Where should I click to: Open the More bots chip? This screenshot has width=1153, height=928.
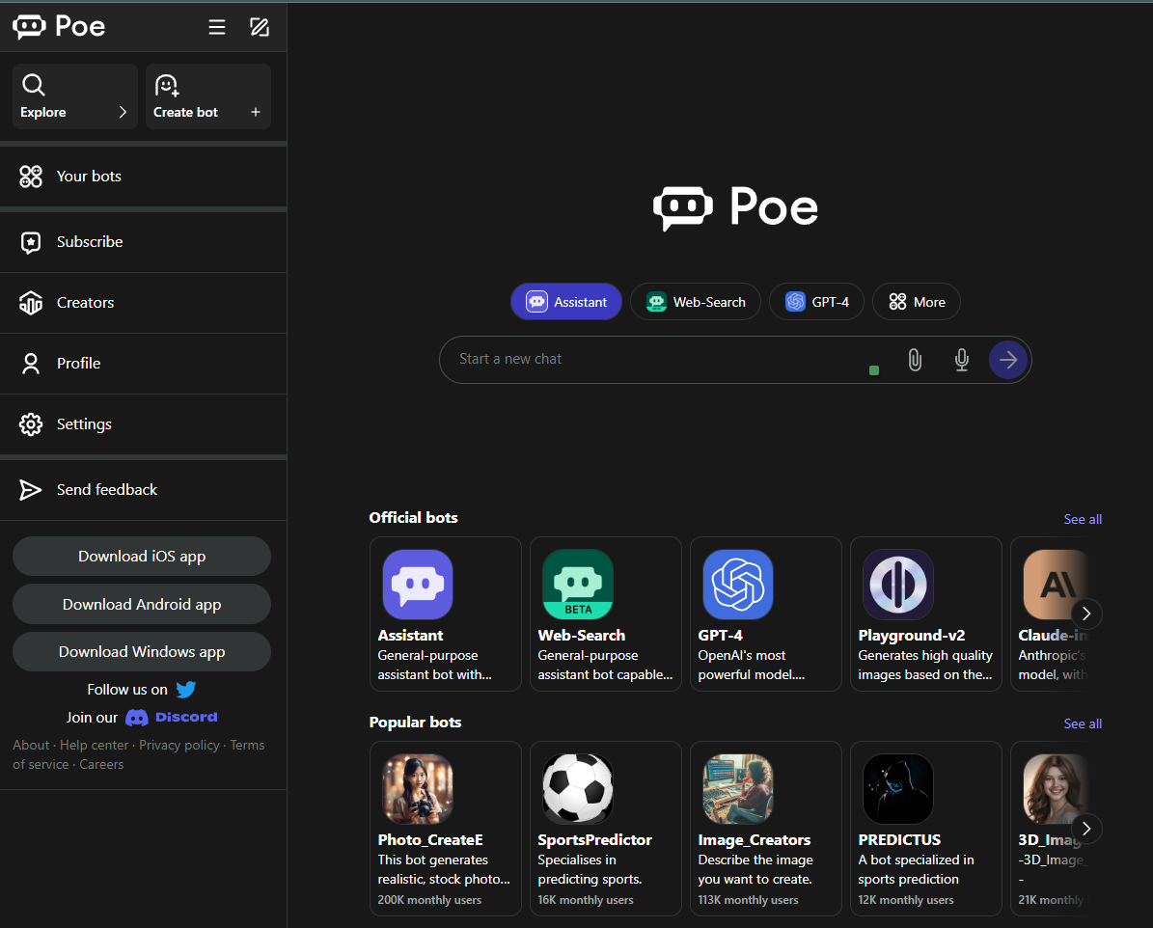[x=917, y=302]
